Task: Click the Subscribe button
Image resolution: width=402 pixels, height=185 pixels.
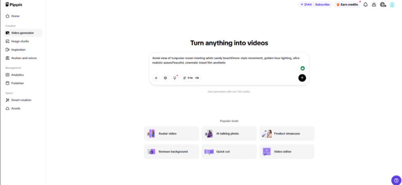Action: click(x=322, y=5)
